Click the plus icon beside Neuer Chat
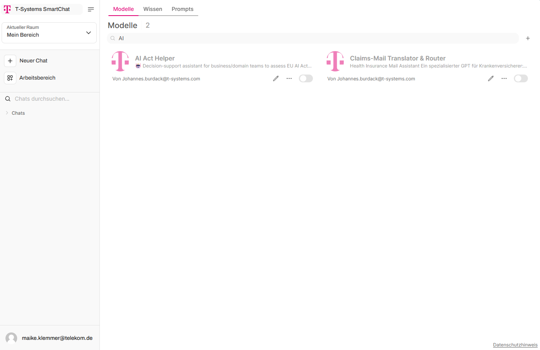The image size is (540, 350). click(x=10, y=61)
